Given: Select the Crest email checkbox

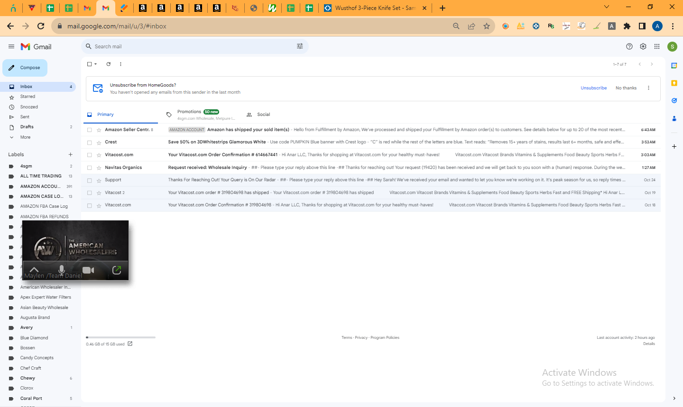Looking at the screenshot, I should [89, 142].
